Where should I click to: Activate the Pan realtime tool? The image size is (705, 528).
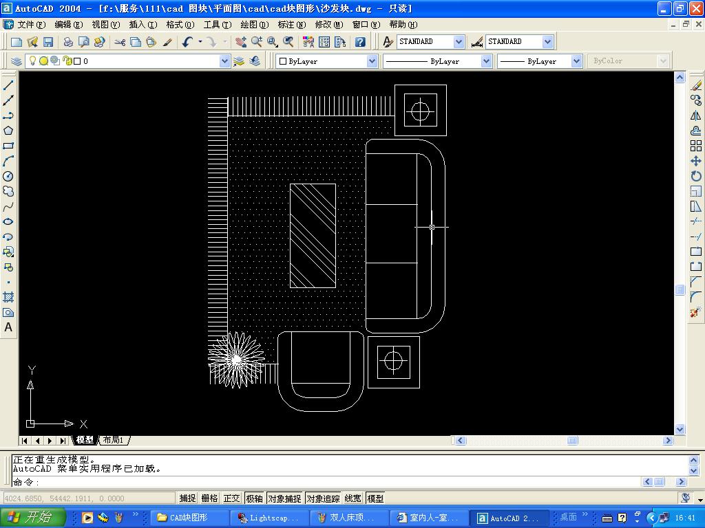(240, 42)
